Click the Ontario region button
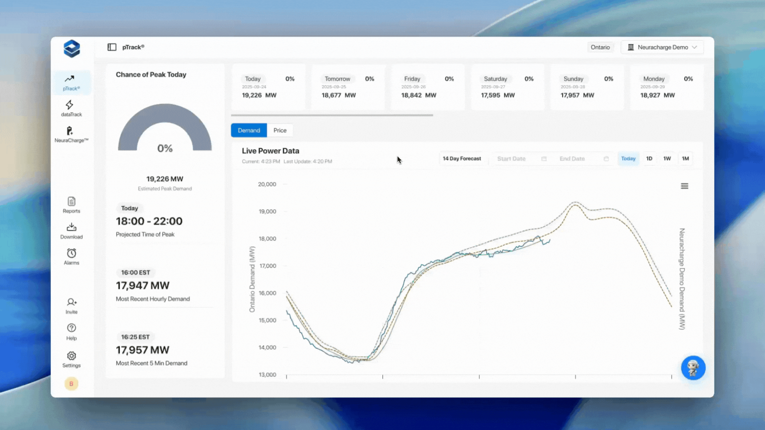This screenshot has height=430, width=765. [x=600, y=47]
